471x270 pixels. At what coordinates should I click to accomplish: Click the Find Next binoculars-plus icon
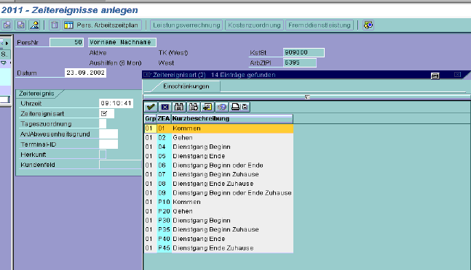coord(193,107)
